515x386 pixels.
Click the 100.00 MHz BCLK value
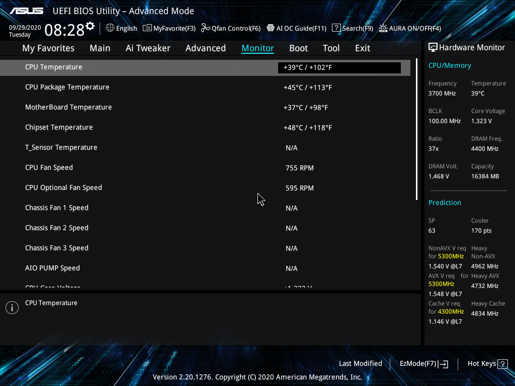coord(445,121)
